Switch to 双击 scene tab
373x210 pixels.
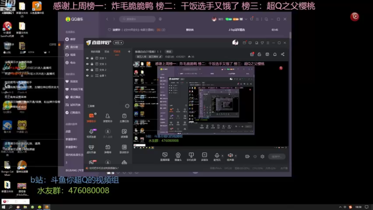coord(107,52)
